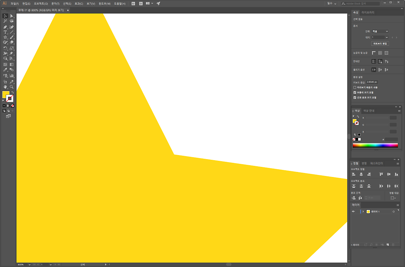405x267 pixels.
Task: Click the color spectrum bar
Action: pyautogui.click(x=375, y=145)
